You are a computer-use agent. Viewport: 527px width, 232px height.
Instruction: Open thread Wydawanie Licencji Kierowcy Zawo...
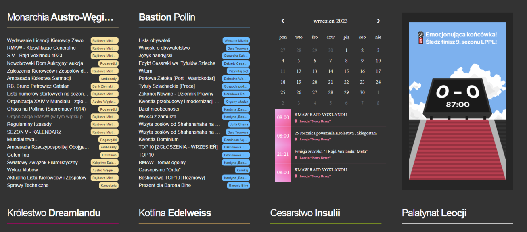point(48,40)
